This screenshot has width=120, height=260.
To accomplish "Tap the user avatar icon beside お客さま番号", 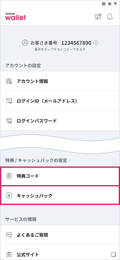I will [25, 43].
